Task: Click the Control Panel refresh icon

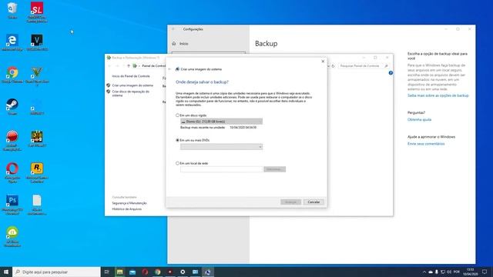Action: tap(334, 66)
